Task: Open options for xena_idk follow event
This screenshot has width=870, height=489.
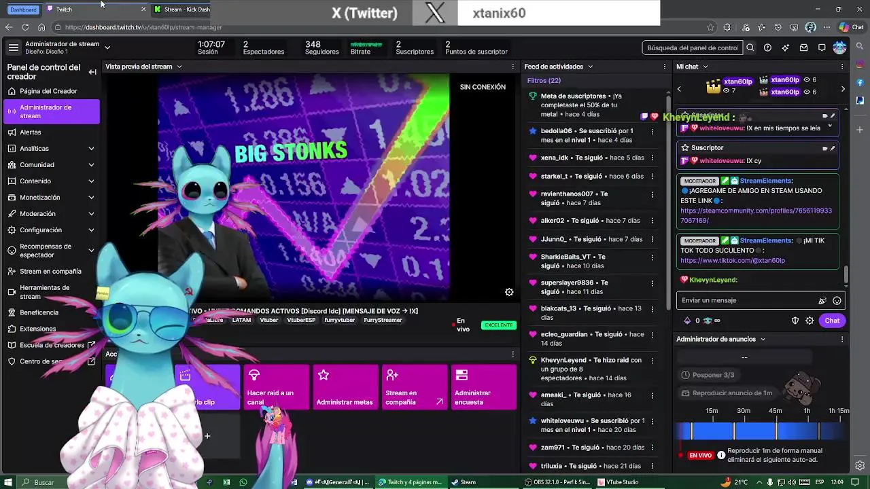Action: point(652,158)
